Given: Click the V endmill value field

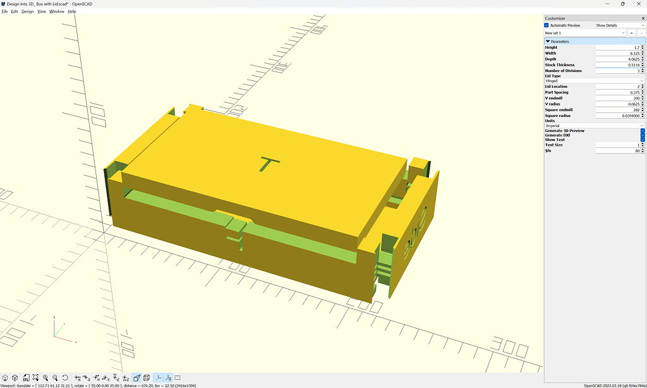Looking at the screenshot, I should (618, 98).
